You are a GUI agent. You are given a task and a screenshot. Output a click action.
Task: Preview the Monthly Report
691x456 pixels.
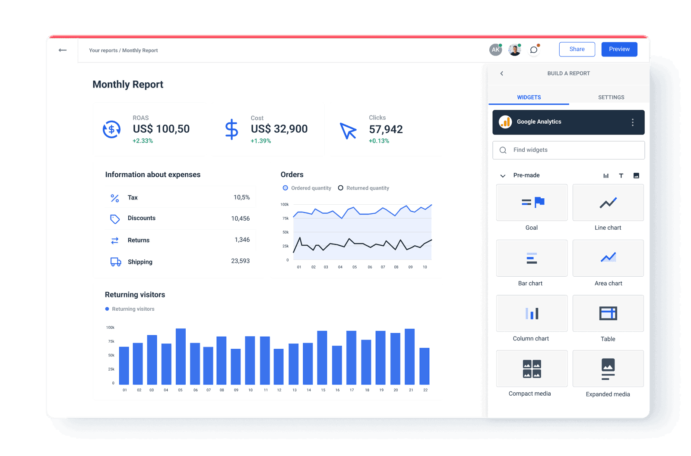[x=619, y=49]
